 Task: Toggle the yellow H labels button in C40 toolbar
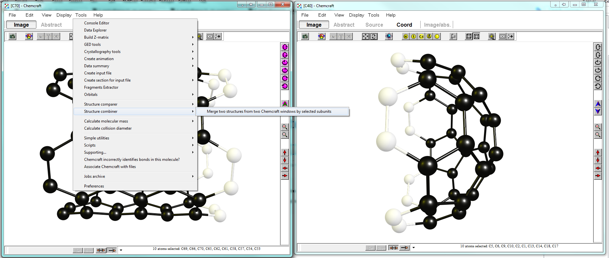click(406, 36)
